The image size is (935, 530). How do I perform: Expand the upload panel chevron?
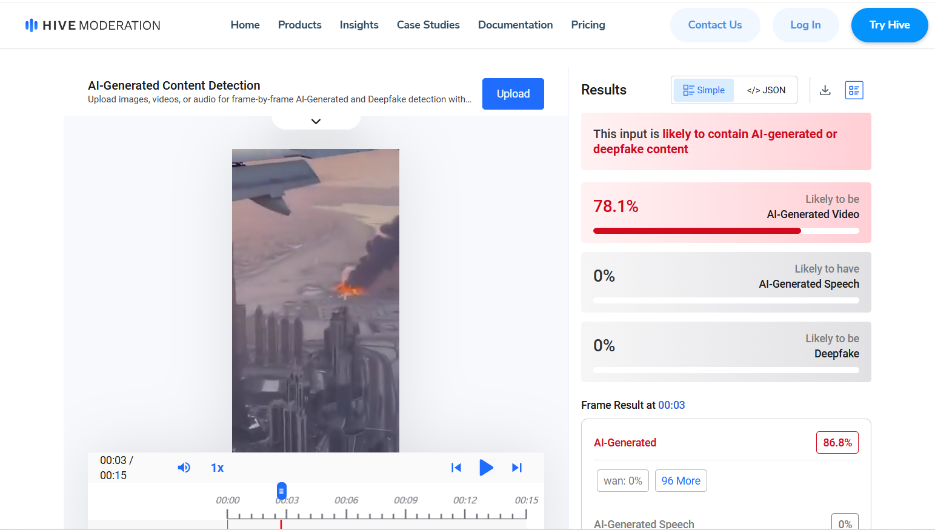click(316, 121)
